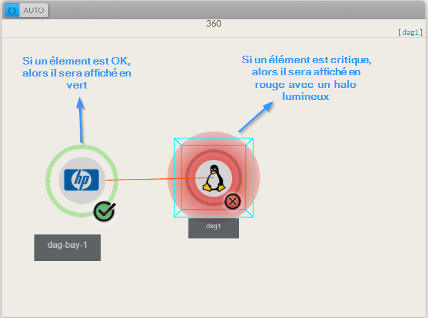
Task: Click the red X critical status badge
Action: click(233, 202)
